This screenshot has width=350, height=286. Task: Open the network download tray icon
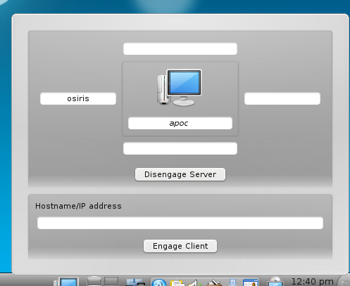click(135, 282)
